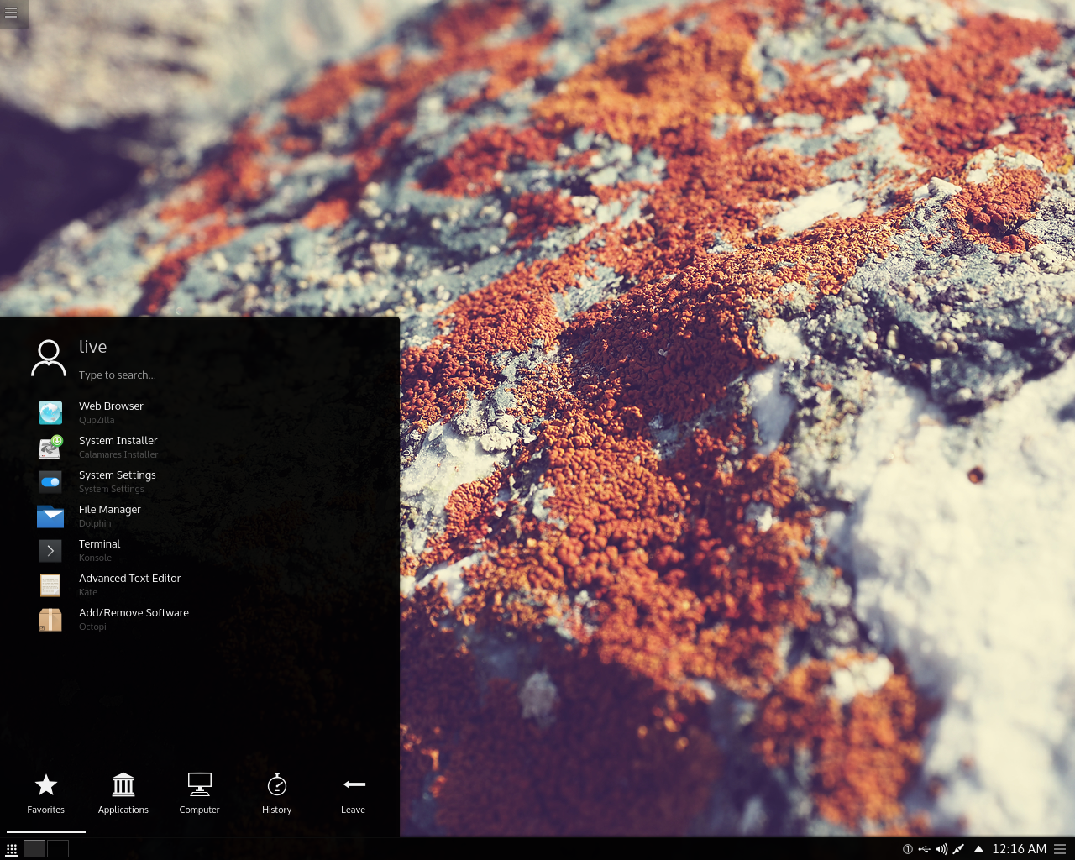Launch the Konsole Terminal icon
This screenshot has width=1075, height=860.
[x=50, y=550]
